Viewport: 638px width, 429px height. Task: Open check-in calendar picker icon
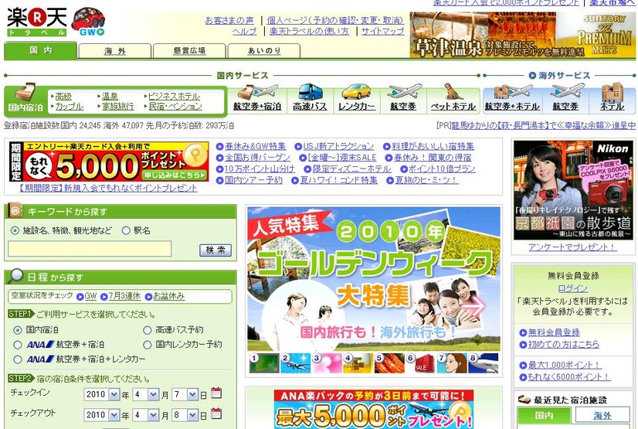(216, 393)
